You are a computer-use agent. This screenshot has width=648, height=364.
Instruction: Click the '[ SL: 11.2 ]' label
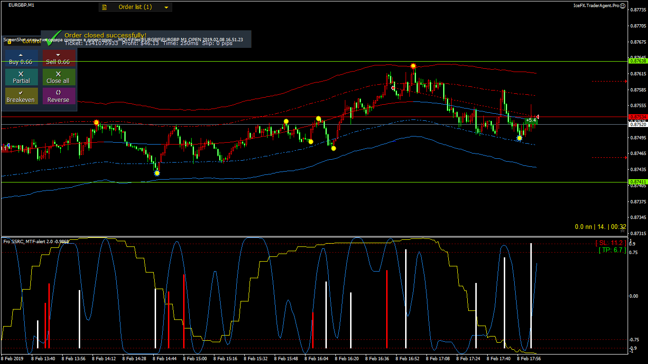pyautogui.click(x=611, y=243)
